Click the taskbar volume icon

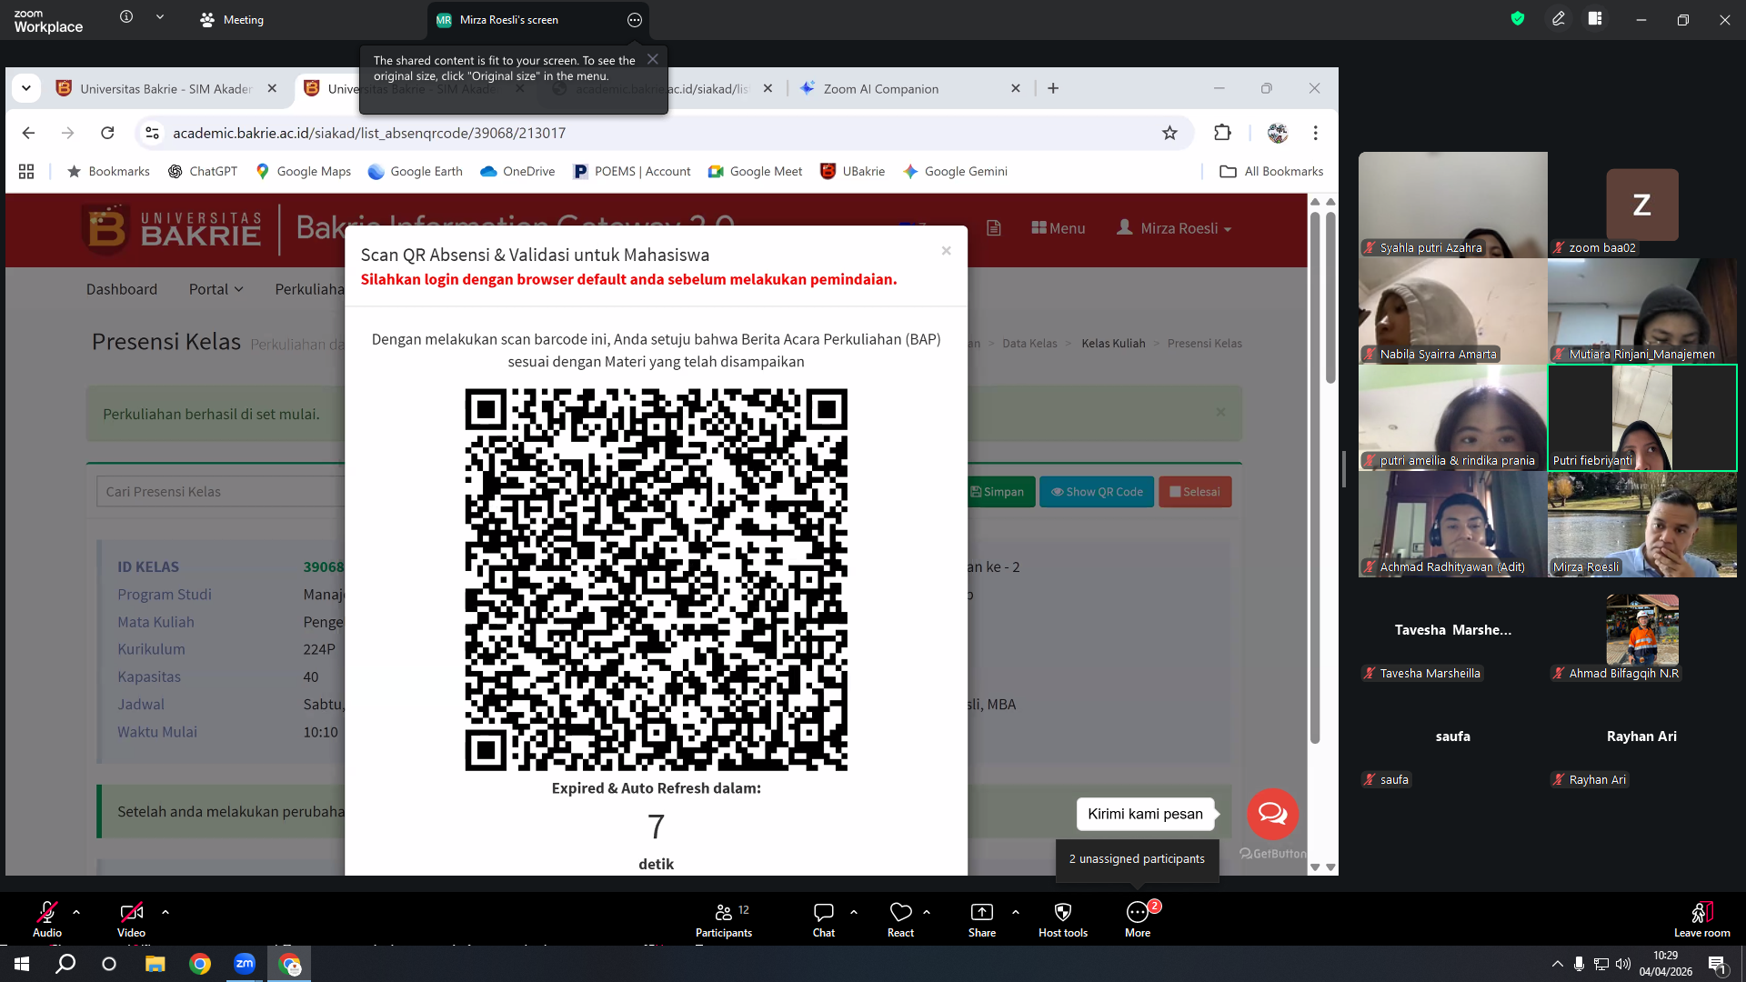click(x=1623, y=964)
